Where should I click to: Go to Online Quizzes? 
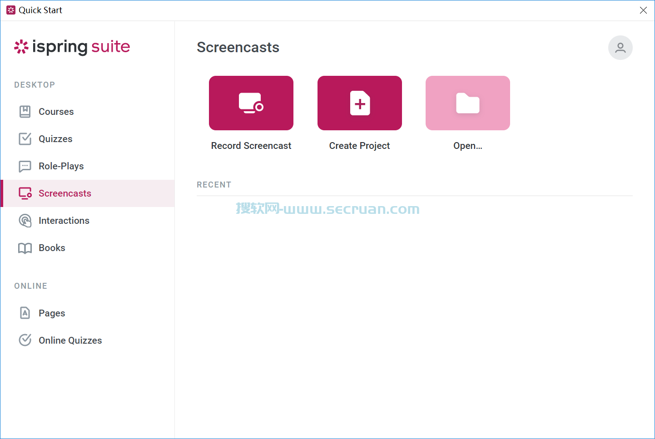coord(88,340)
